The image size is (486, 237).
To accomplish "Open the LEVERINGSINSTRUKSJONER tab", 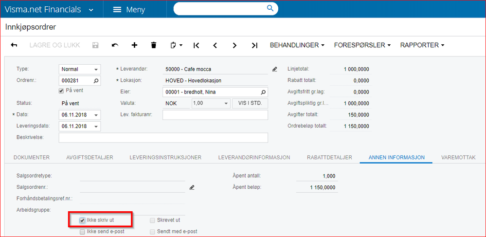I will 165,158.
